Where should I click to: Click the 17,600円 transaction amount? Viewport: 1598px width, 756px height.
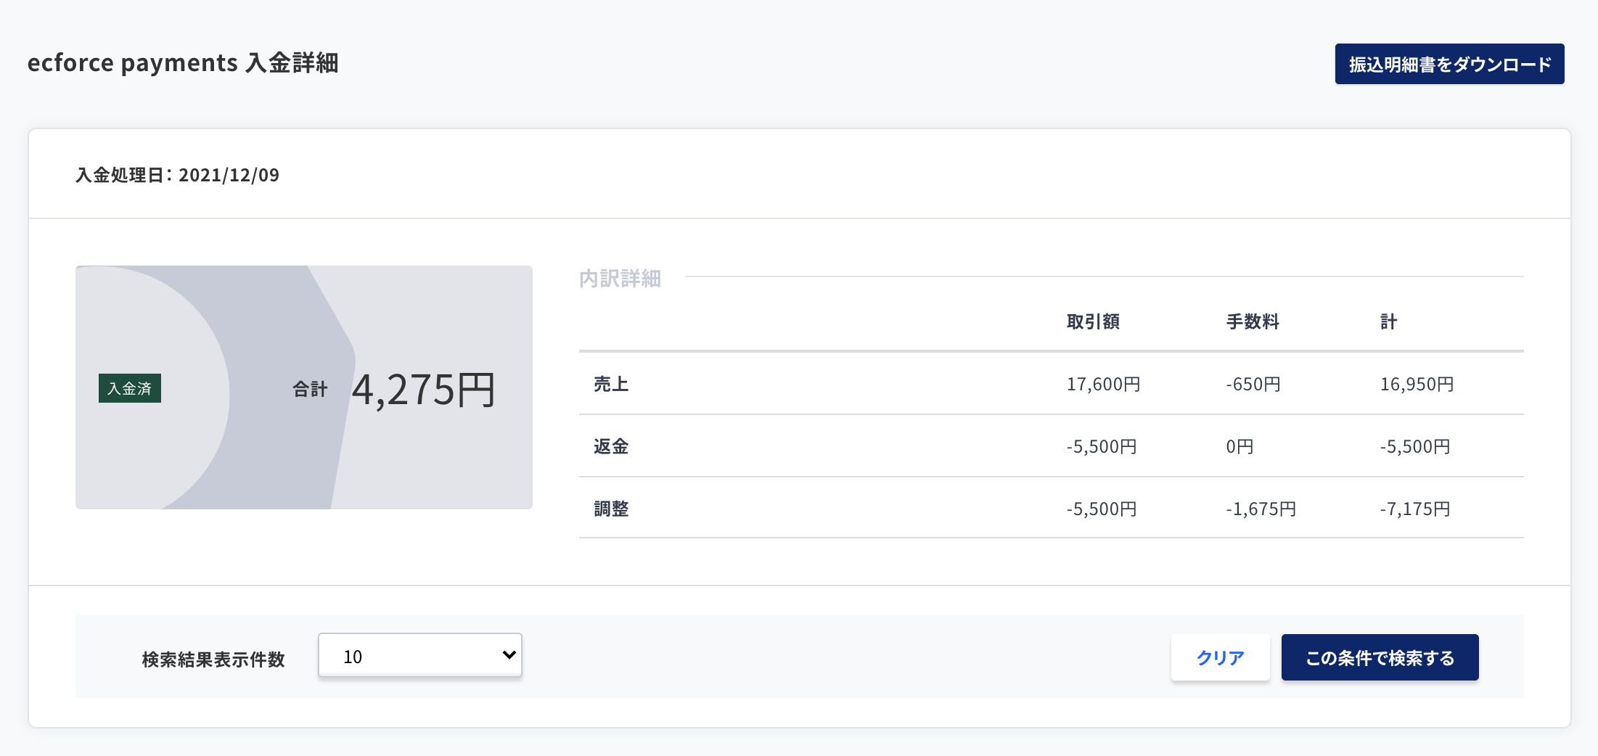point(1103,384)
